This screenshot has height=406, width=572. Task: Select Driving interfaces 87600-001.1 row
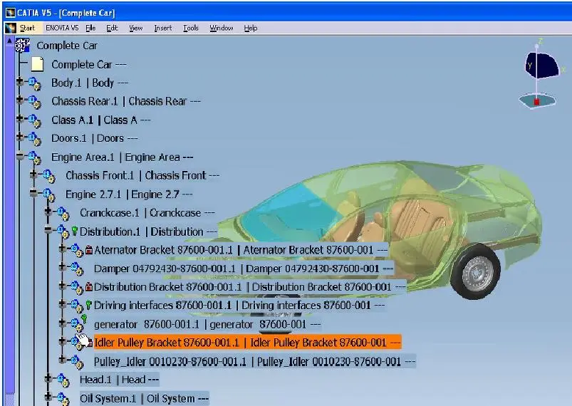[x=239, y=306]
